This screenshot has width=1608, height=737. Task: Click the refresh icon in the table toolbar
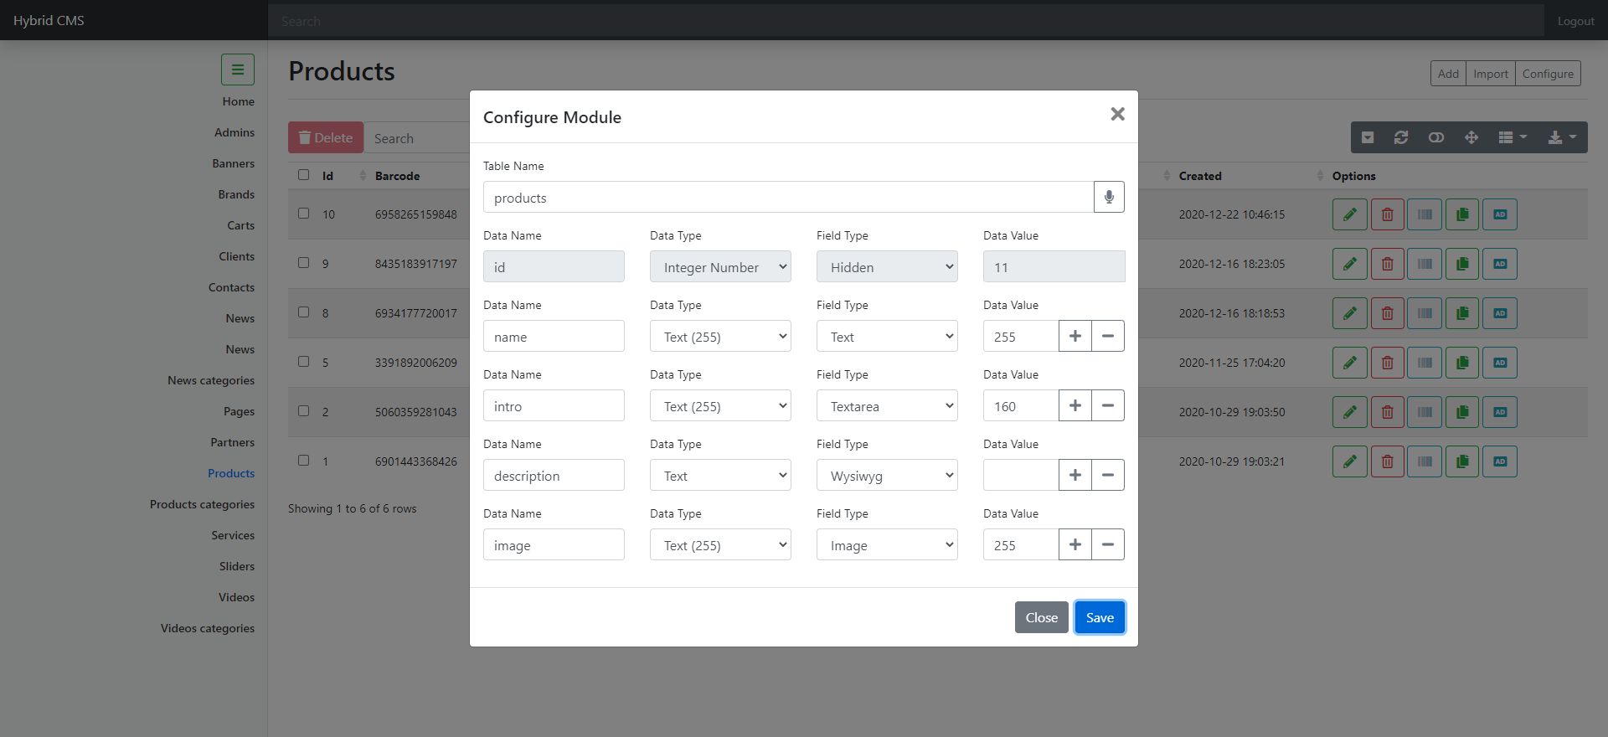[1400, 138]
